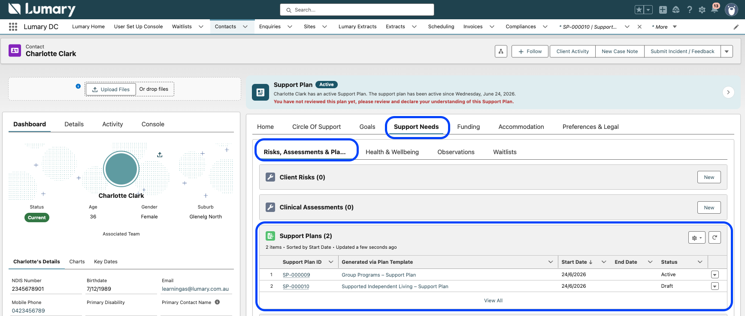
Task: Open Group Programs – Support Plan template link
Action: [379, 275]
